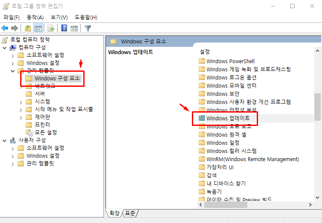Click the 컴퓨터 구성 computer icon
Viewport: 322px width, 223px height.
coord(13,48)
